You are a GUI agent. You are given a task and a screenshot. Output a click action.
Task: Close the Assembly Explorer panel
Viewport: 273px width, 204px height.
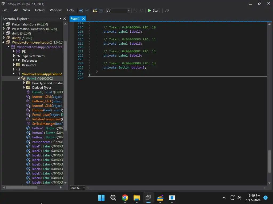(65, 19)
